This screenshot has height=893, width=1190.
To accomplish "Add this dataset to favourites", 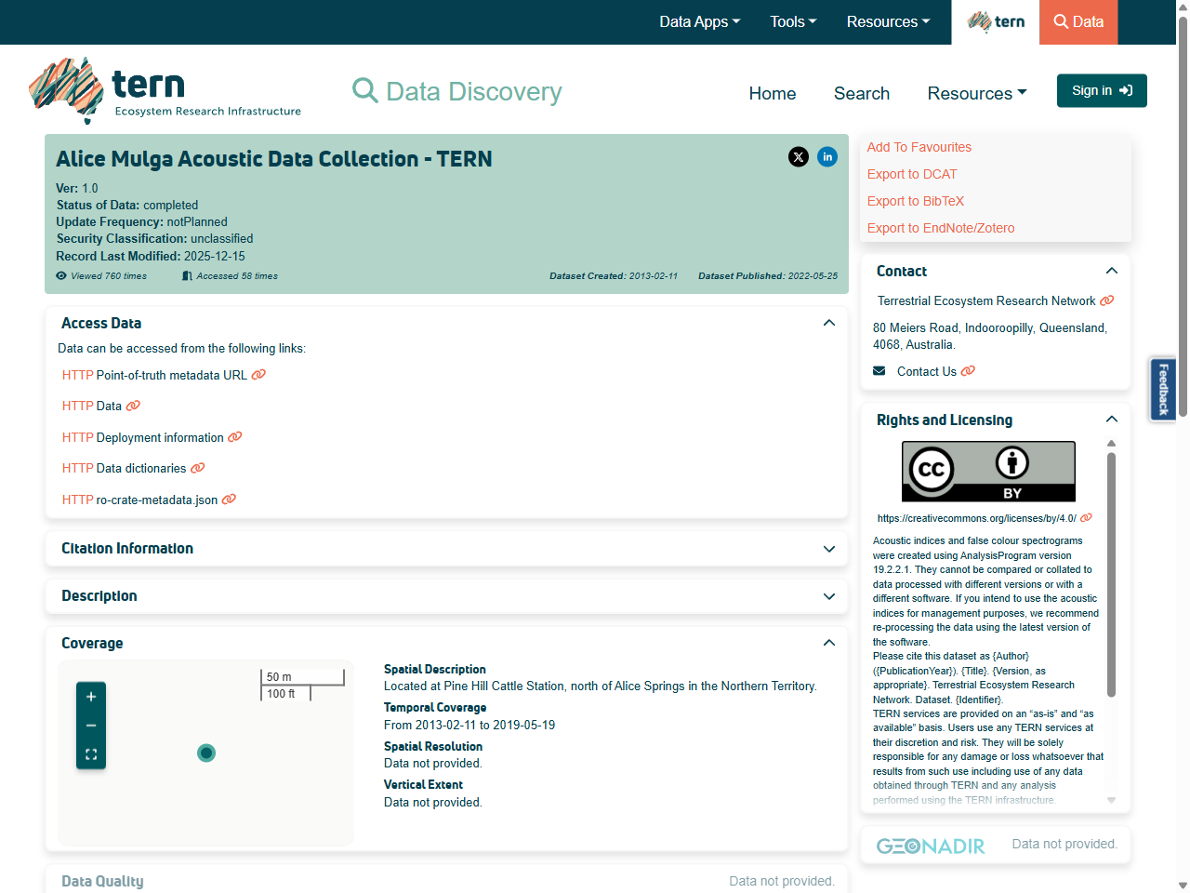I will tap(919, 147).
